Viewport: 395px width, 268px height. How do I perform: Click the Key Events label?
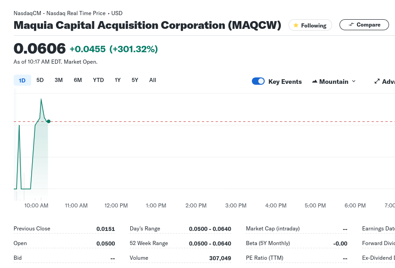coord(285,82)
